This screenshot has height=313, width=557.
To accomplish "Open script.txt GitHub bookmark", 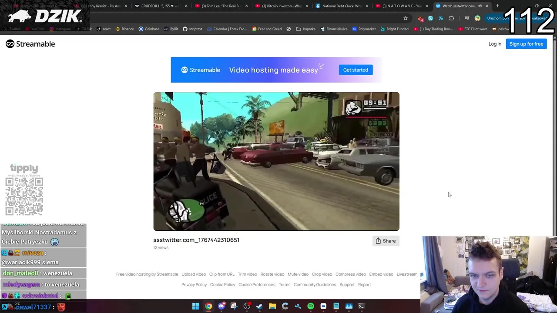I will click(192, 29).
